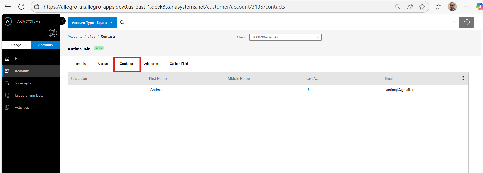This screenshot has width=483, height=173.
Task: Add page to favorites star icon
Action: tap(422, 7)
